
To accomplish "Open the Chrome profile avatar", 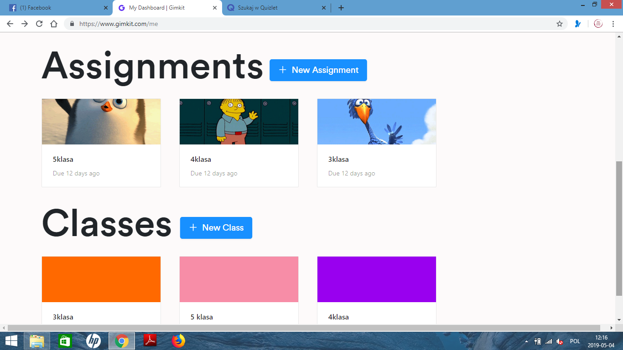I will point(597,24).
